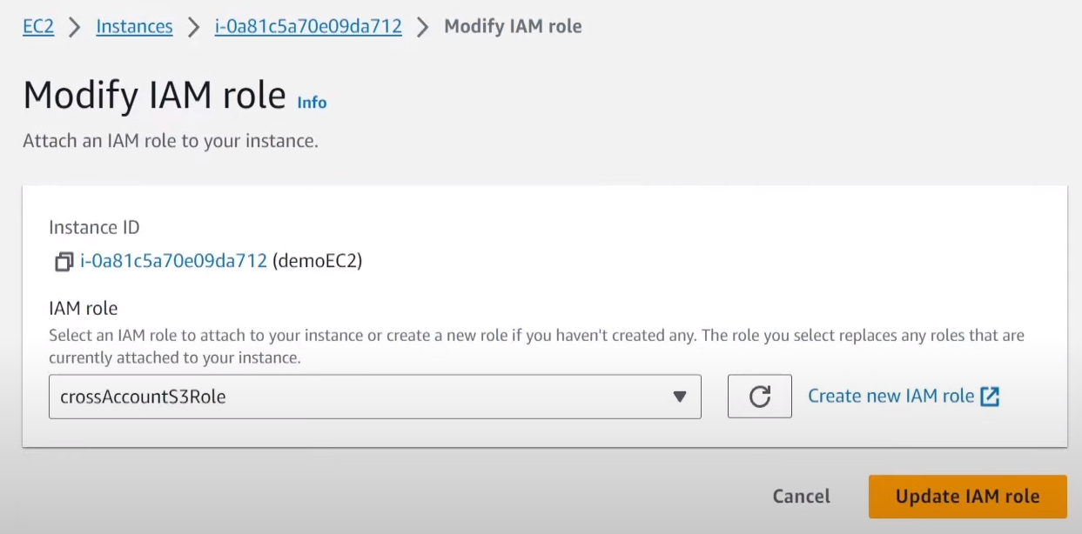
Task: Click the external link icon beside Create new IAM role
Action: (x=990, y=397)
